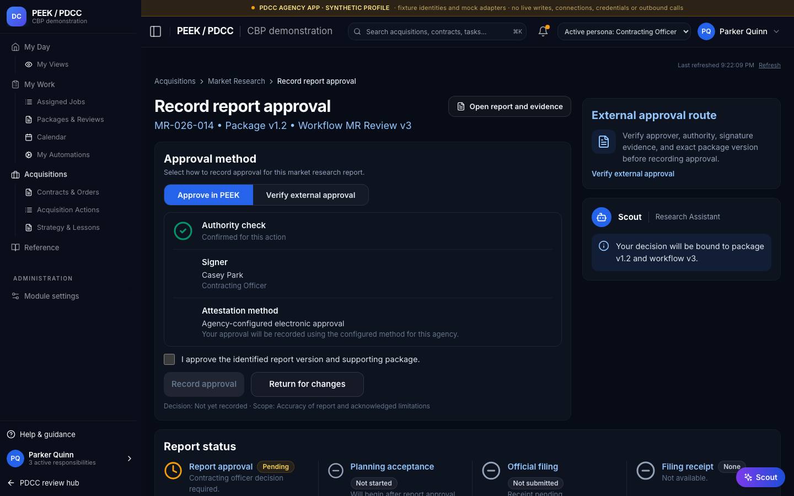The height and width of the screenshot is (496, 794).
Task: Click the Acquisition Actions list icon
Action: click(x=29, y=210)
